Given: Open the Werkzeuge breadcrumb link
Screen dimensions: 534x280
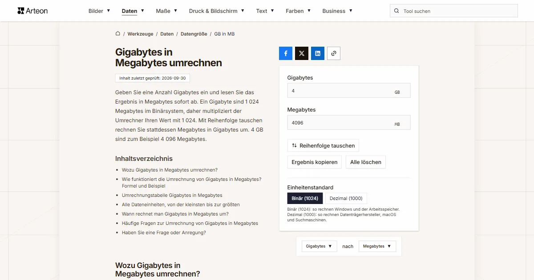Looking at the screenshot, I should click(x=140, y=34).
